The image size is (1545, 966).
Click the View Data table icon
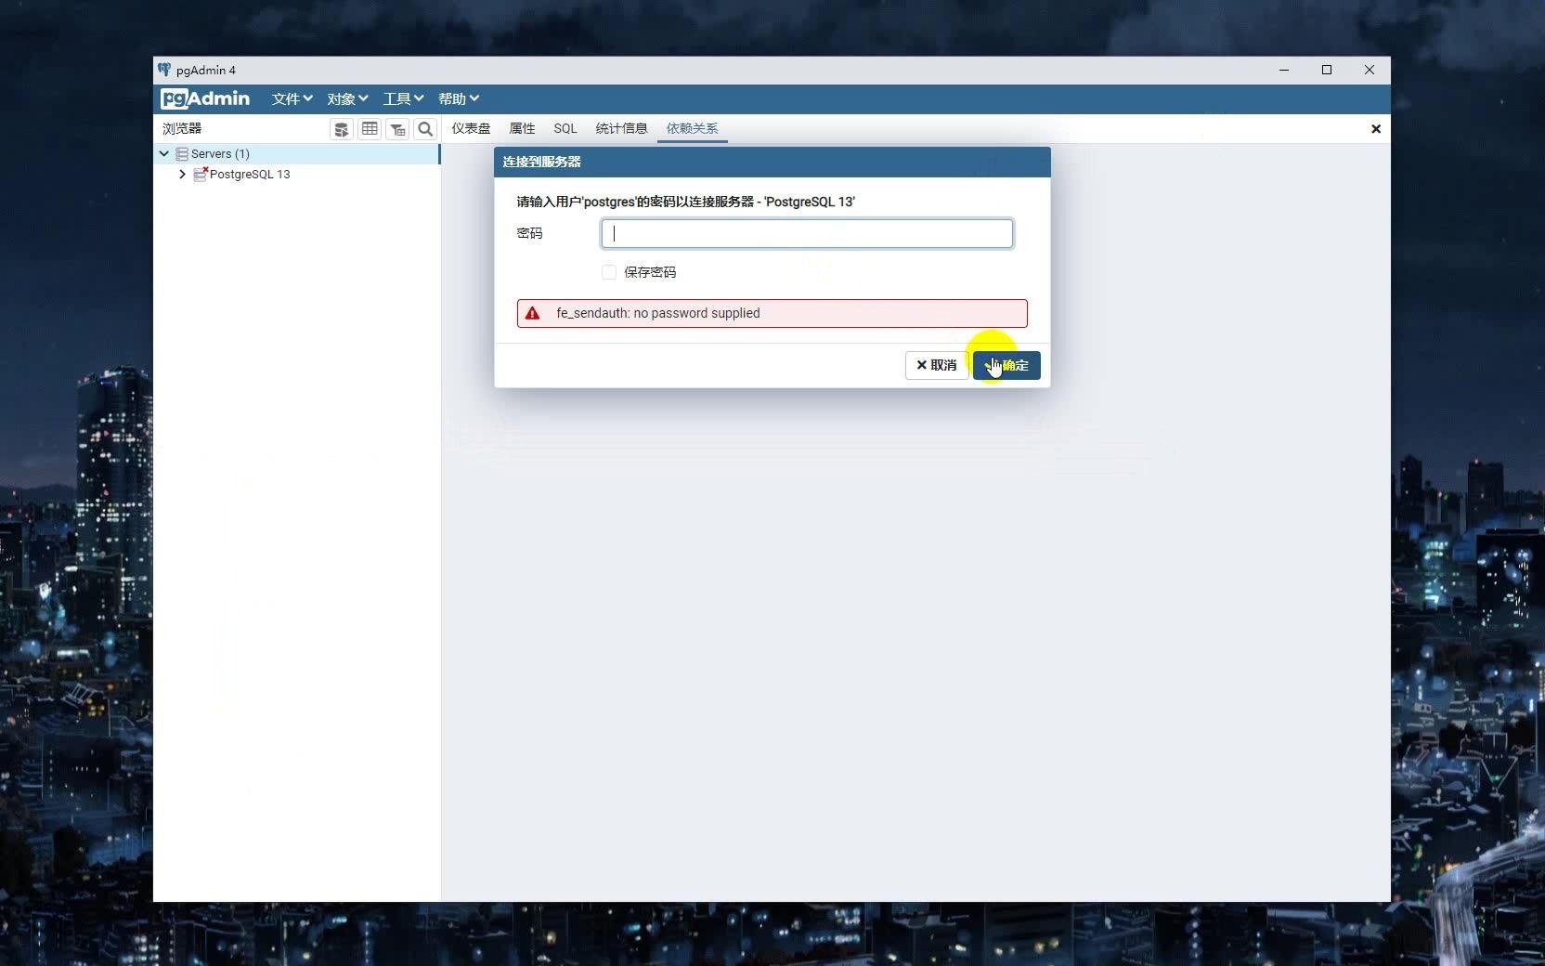tap(370, 129)
